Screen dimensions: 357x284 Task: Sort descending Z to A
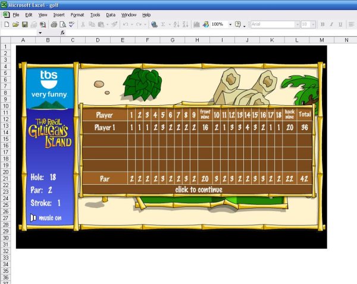pos(185,24)
